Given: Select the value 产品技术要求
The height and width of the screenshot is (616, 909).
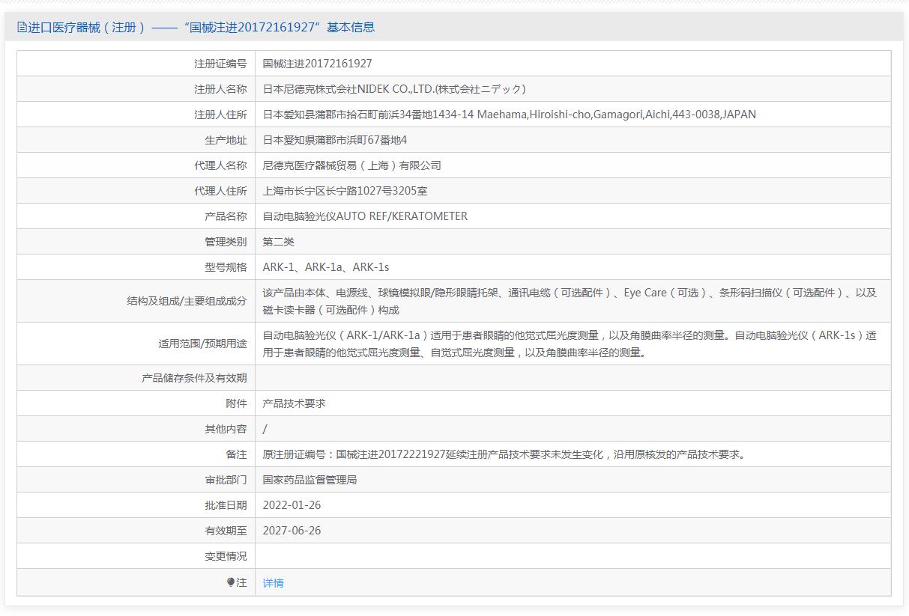Looking at the screenshot, I should 295,403.
